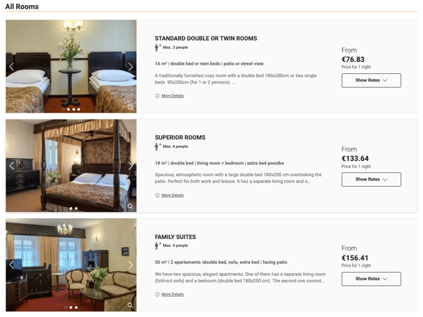Expand Show Rates for Standard Double rooms
This screenshot has height=317, width=423.
[x=371, y=80]
